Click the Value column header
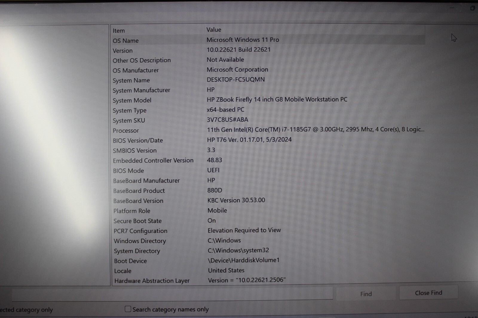Image resolution: width=478 pixels, height=318 pixels. click(x=214, y=30)
